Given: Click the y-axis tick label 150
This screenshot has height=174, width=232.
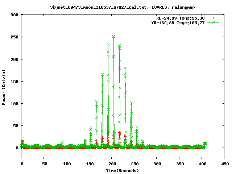Looking at the screenshot, I should tap(14, 82).
